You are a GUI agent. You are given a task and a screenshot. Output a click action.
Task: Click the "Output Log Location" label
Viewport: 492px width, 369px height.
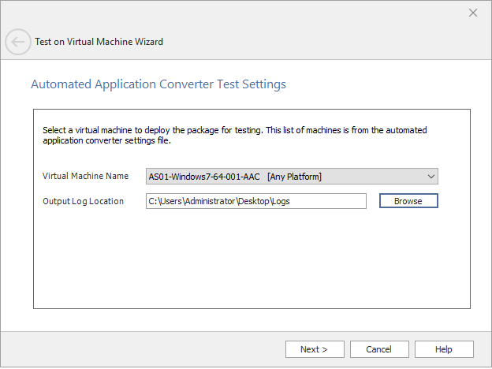pos(83,201)
